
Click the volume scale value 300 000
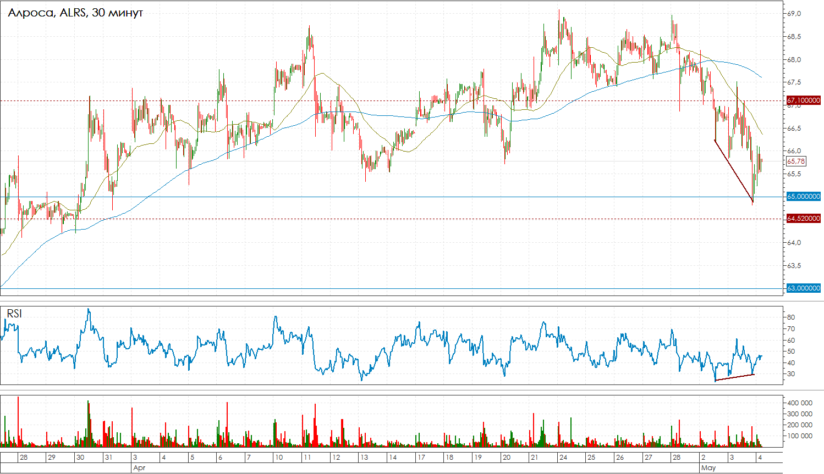(x=800, y=414)
